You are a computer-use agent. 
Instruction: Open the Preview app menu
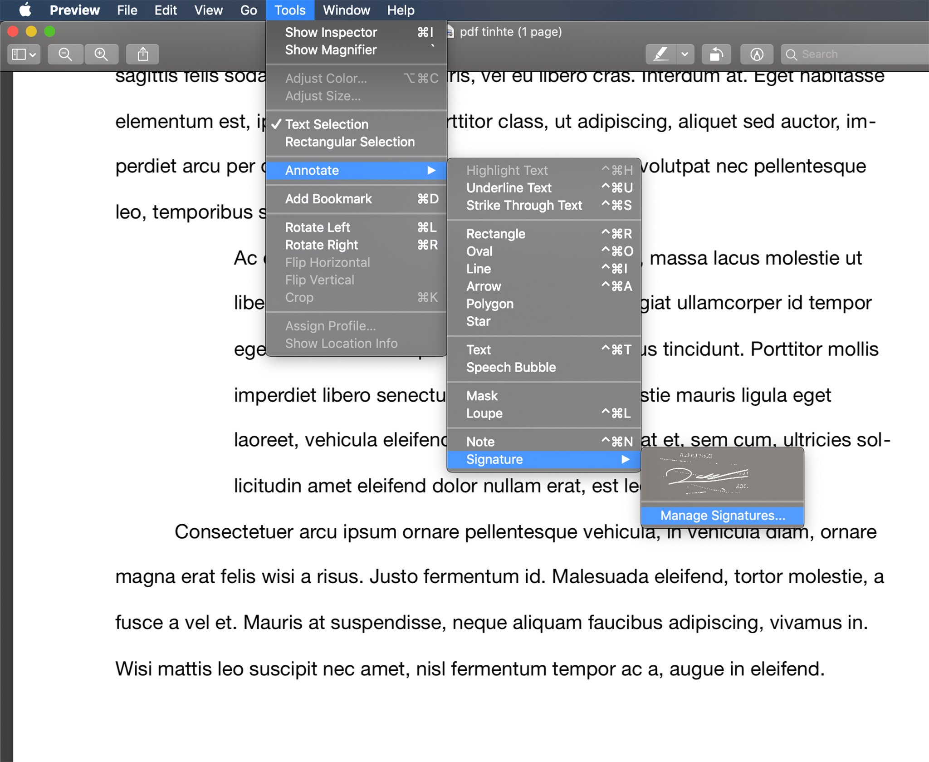click(x=74, y=10)
